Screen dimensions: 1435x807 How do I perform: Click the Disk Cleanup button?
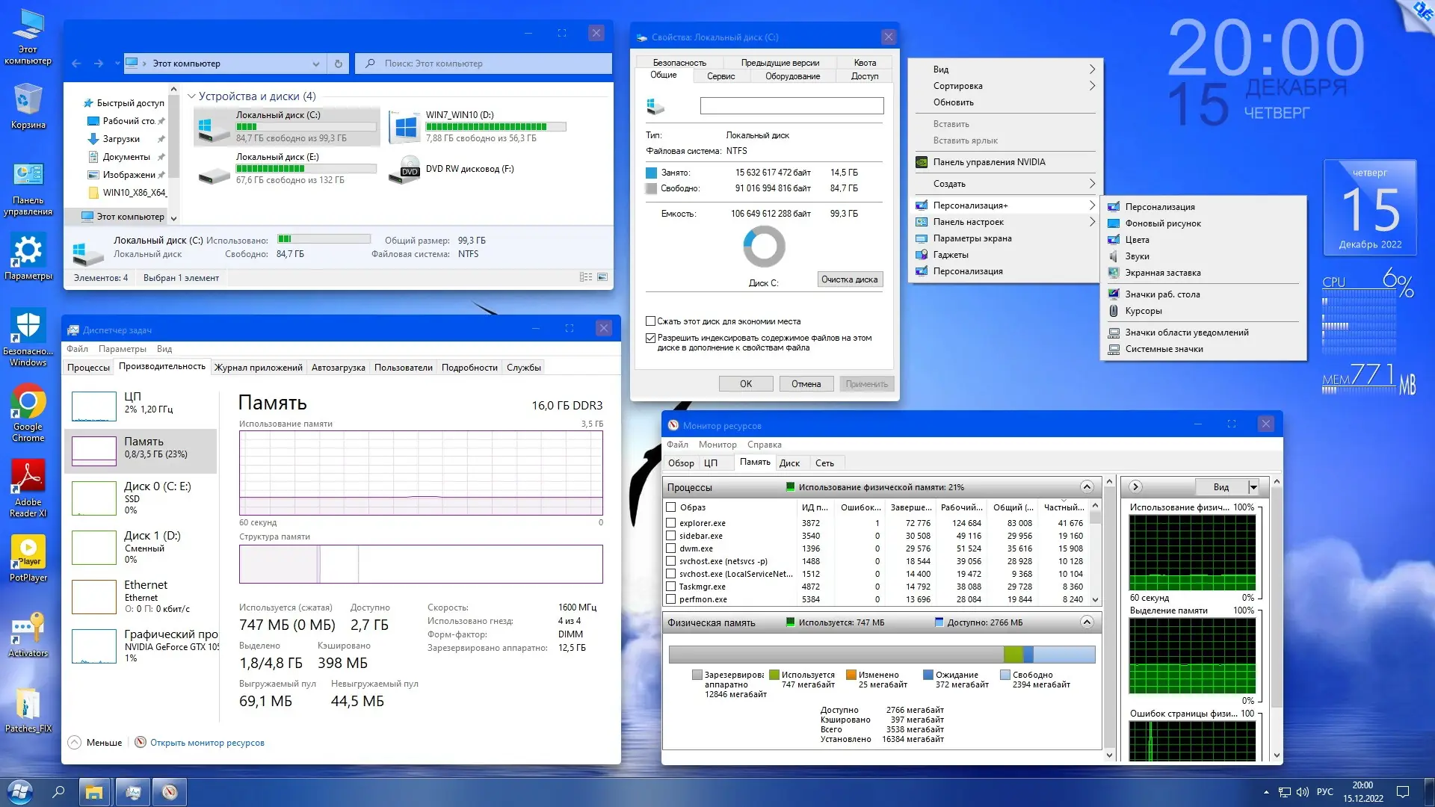[x=849, y=279]
